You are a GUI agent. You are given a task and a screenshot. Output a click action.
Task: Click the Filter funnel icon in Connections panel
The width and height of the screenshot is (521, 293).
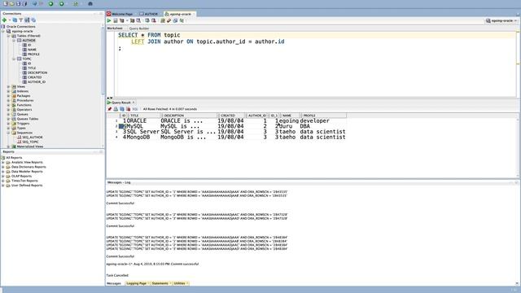click(x=20, y=20)
